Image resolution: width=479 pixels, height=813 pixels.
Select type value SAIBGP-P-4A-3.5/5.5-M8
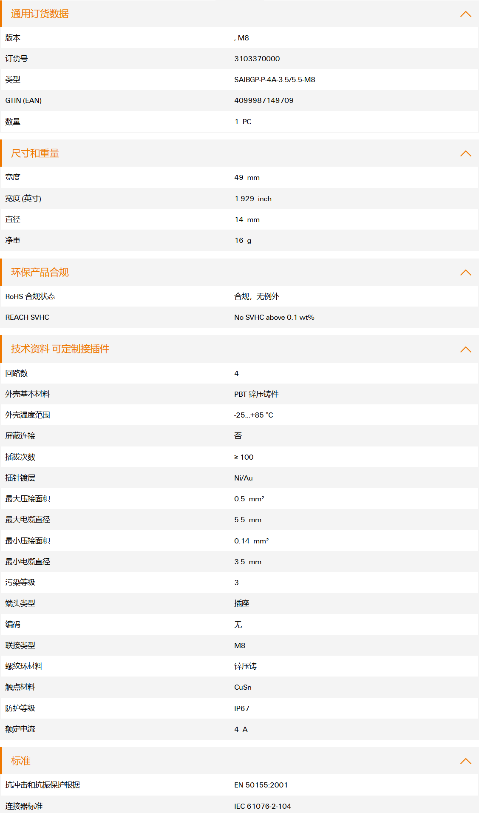[x=275, y=80]
